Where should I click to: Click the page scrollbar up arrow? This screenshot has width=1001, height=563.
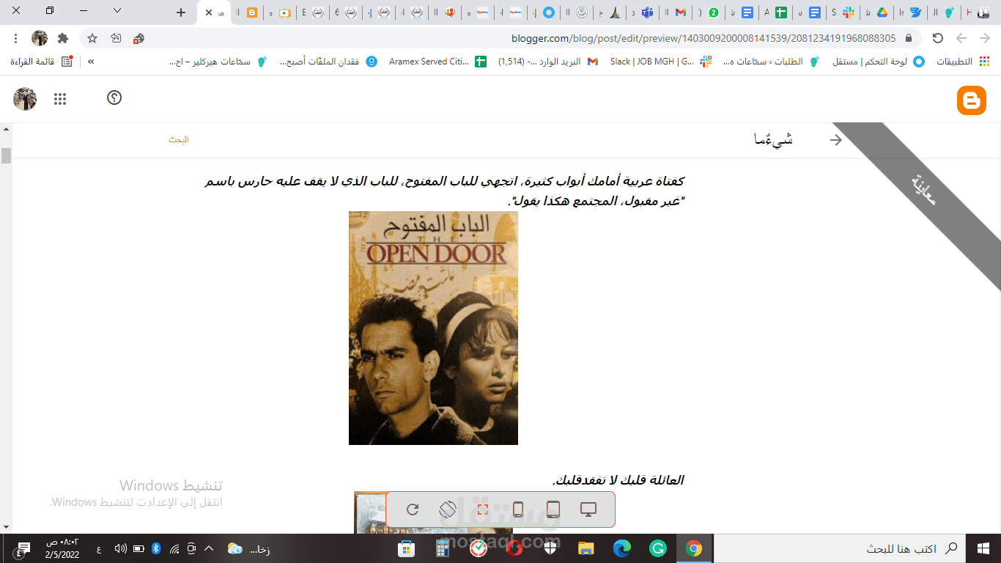pyautogui.click(x=6, y=129)
